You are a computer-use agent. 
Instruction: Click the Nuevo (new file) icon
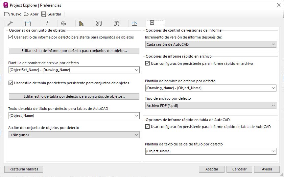7,14
